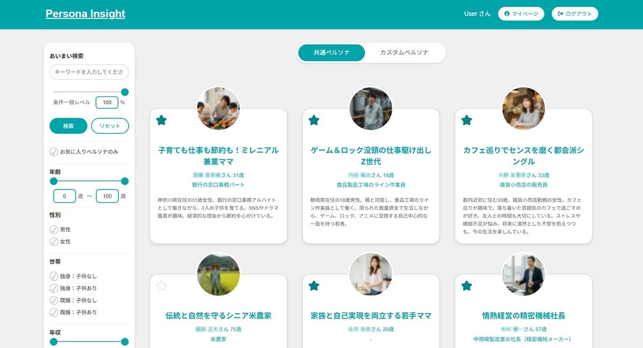
Task: Check the 女性 filter option
Action: point(53,241)
